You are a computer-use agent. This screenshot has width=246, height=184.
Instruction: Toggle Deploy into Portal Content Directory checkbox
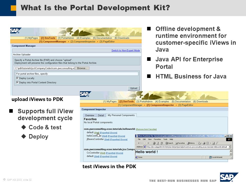(x=17, y=82)
